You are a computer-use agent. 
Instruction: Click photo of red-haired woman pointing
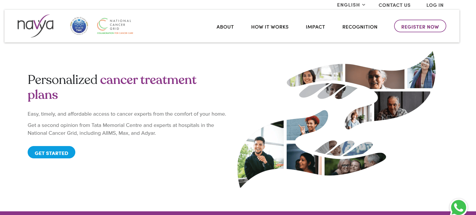click(307, 125)
